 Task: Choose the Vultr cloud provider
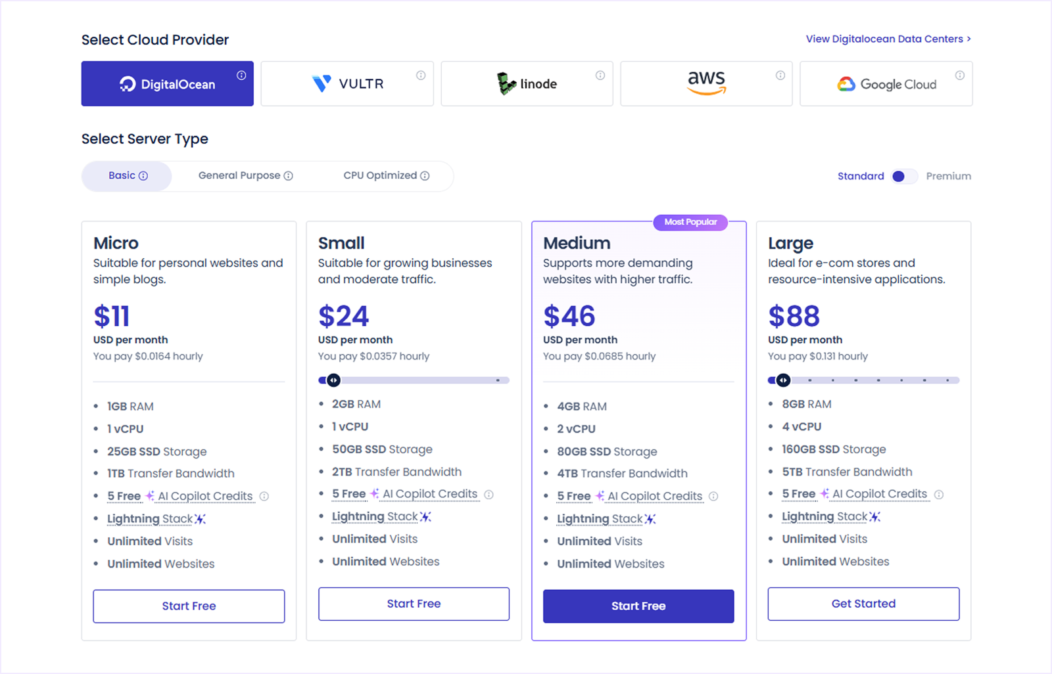click(x=347, y=83)
